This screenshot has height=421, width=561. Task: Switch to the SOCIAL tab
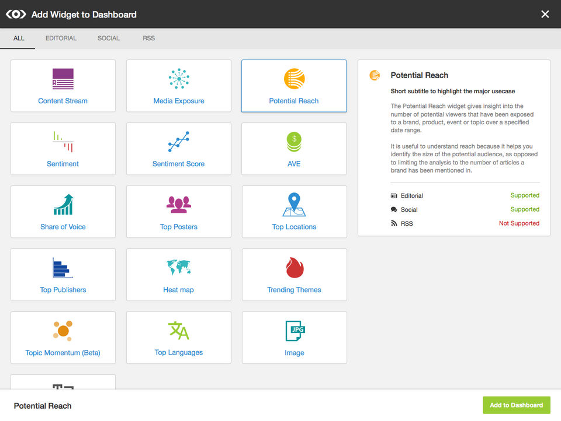(109, 38)
